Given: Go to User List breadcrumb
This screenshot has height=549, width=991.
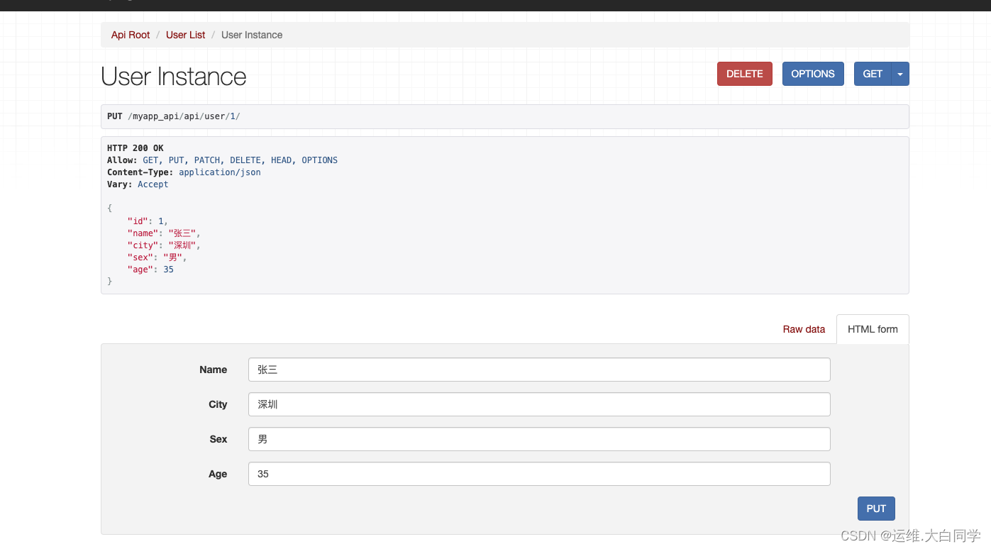Looking at the screenshot, I should (x=186, y=35).
